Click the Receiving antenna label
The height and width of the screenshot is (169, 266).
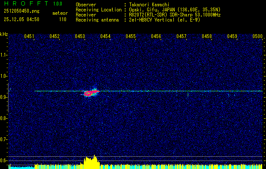click(97, 20)
